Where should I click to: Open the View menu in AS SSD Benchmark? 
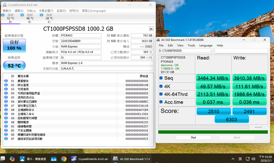(x=180, y=45)
